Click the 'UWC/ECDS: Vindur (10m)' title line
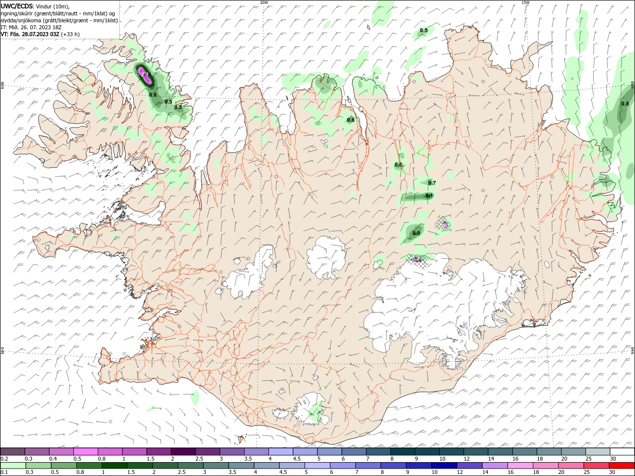 pyautogui.click(x=35, y=5)
